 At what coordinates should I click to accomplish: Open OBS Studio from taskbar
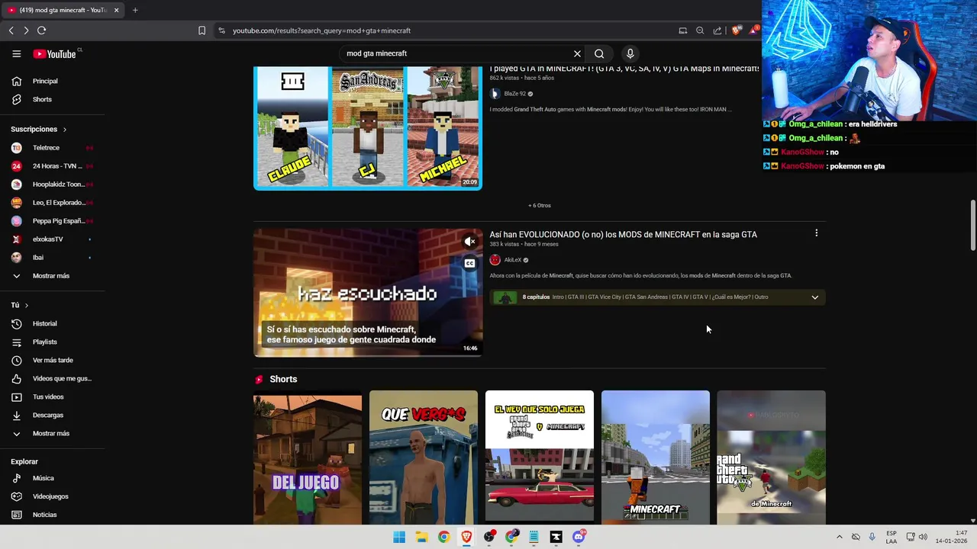coord(489,537)
